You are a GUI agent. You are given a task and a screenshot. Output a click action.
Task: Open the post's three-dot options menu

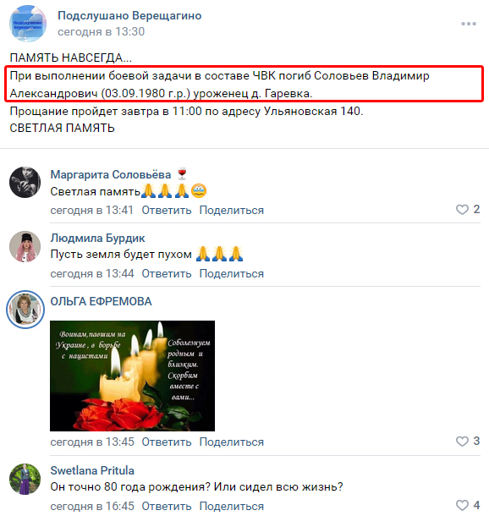[469, 24]
